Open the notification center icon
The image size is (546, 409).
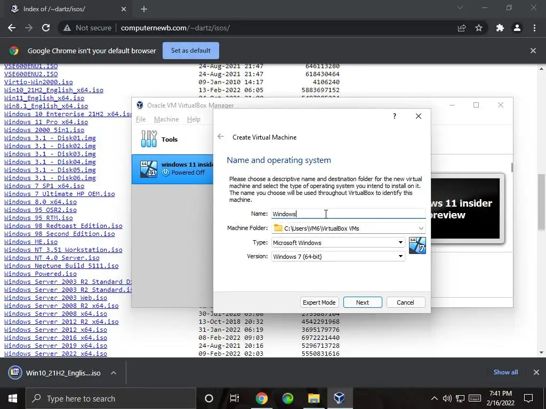point(528,398)
